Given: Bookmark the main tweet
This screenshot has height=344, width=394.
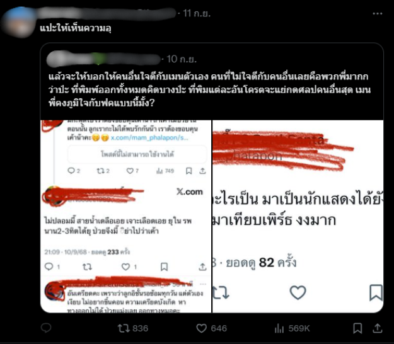Looking at the screenshot, I should (357, 328).
